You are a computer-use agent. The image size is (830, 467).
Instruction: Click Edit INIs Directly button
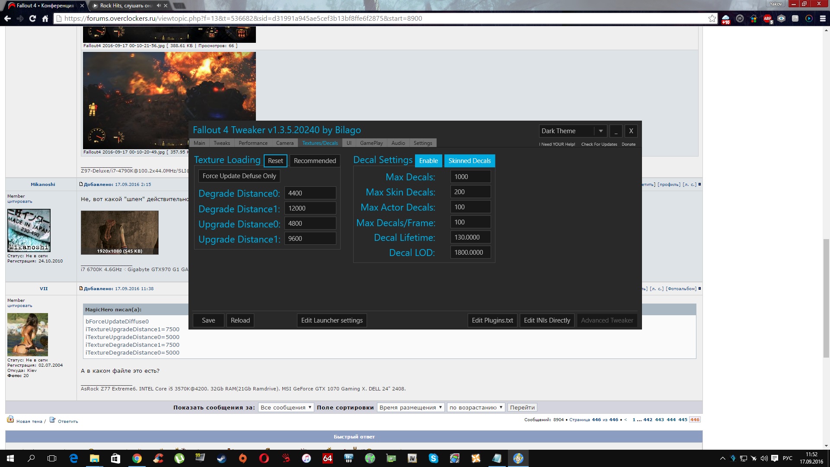point(546,320)
